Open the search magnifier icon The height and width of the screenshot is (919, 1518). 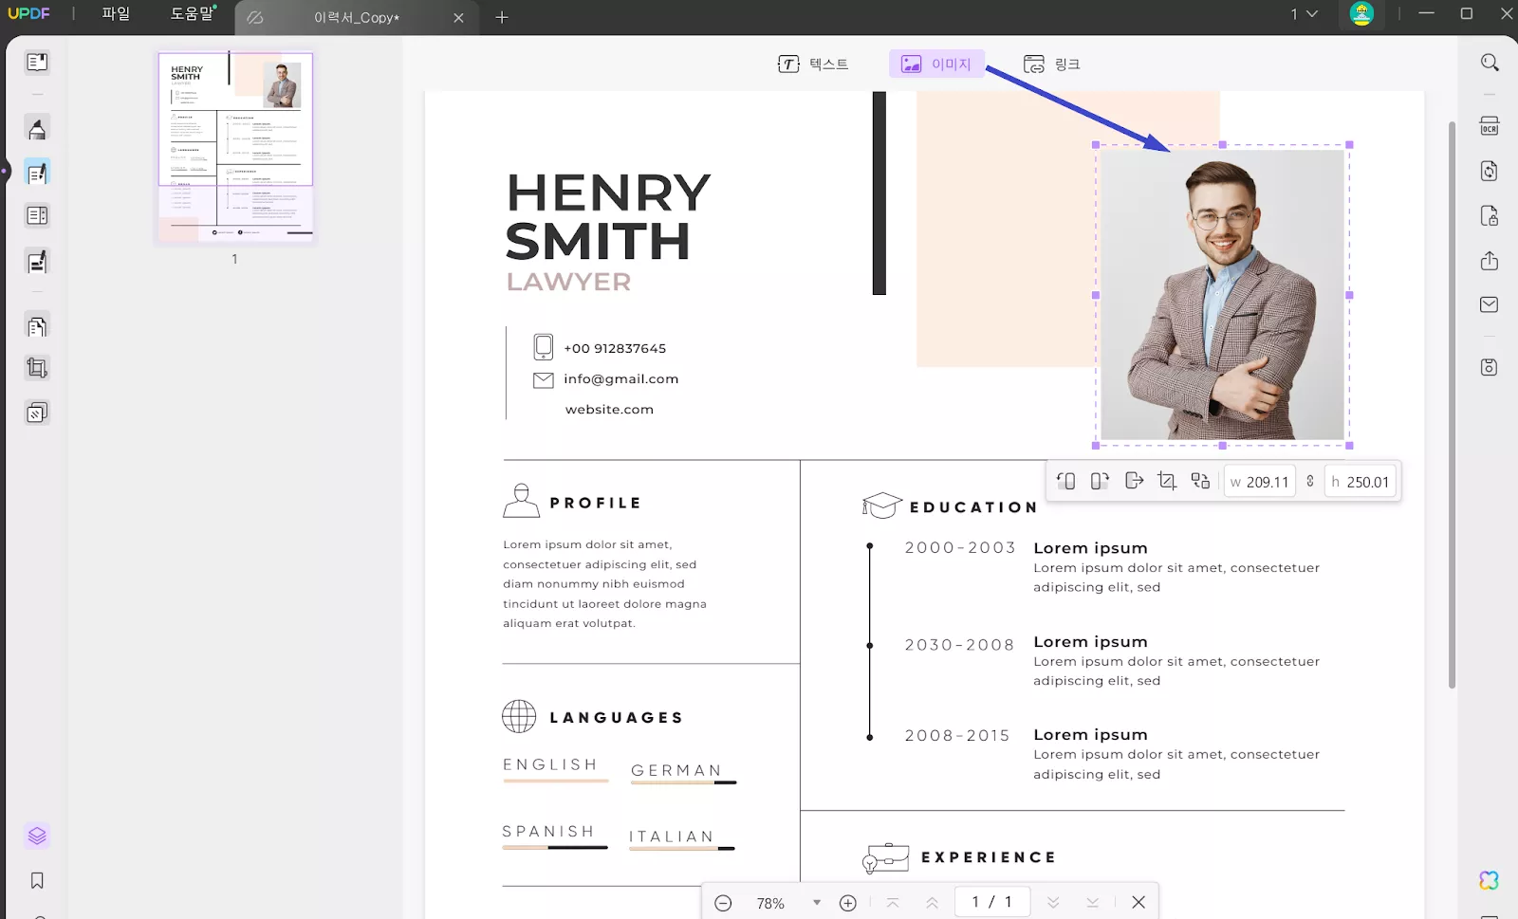pyautogui.click(x=1490, y=63)
